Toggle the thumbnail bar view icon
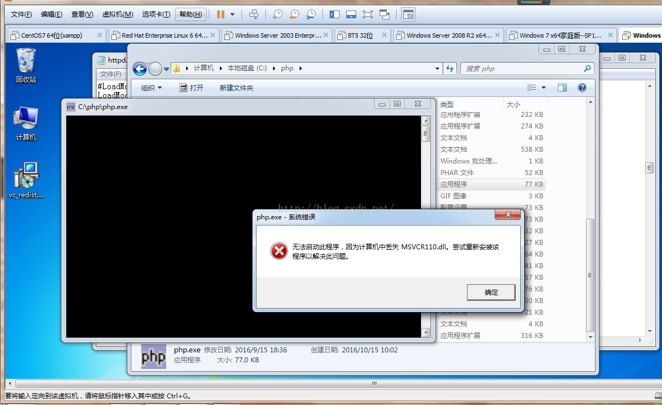Screen dimensions: 662x405 (351, 14)
